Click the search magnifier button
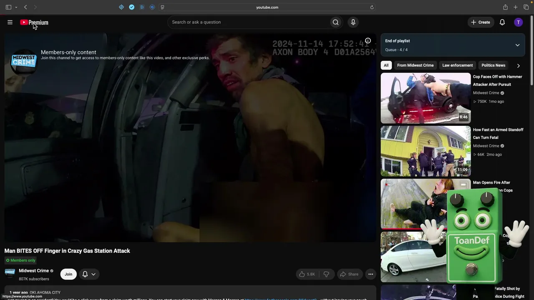This screenshot has height=300, width=534. click(x=335, y=22)
